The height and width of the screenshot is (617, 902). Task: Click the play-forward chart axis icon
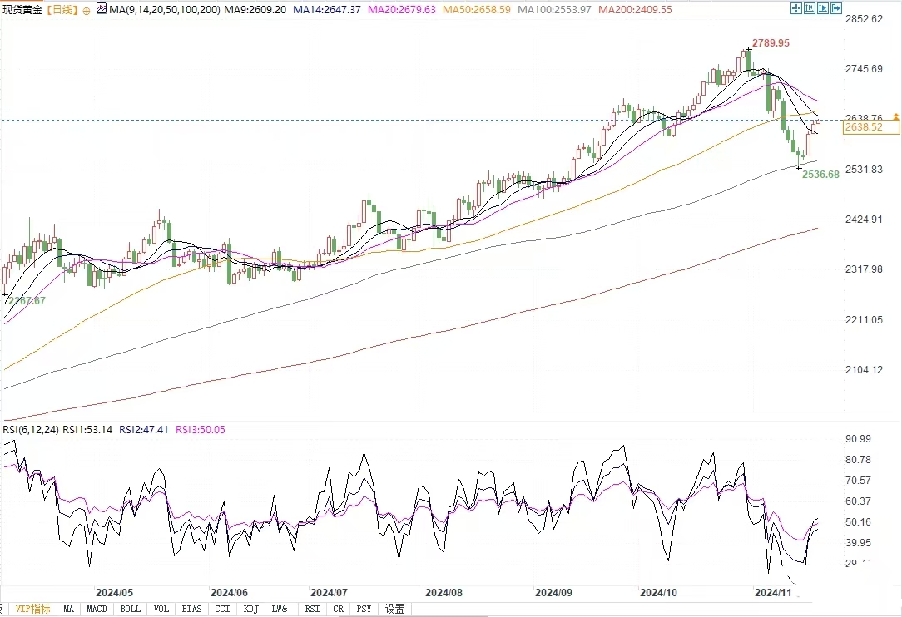click(x=823, y=8)
